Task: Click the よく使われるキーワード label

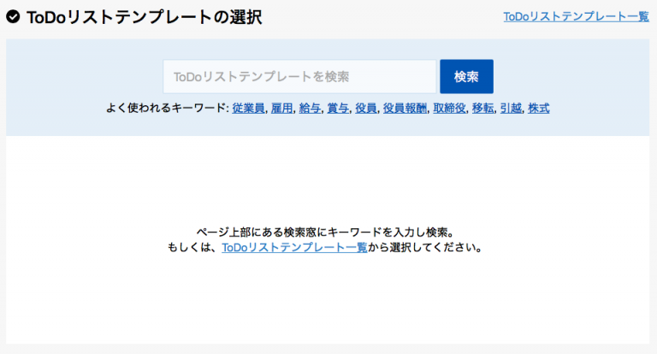Action: pos(166,109)
